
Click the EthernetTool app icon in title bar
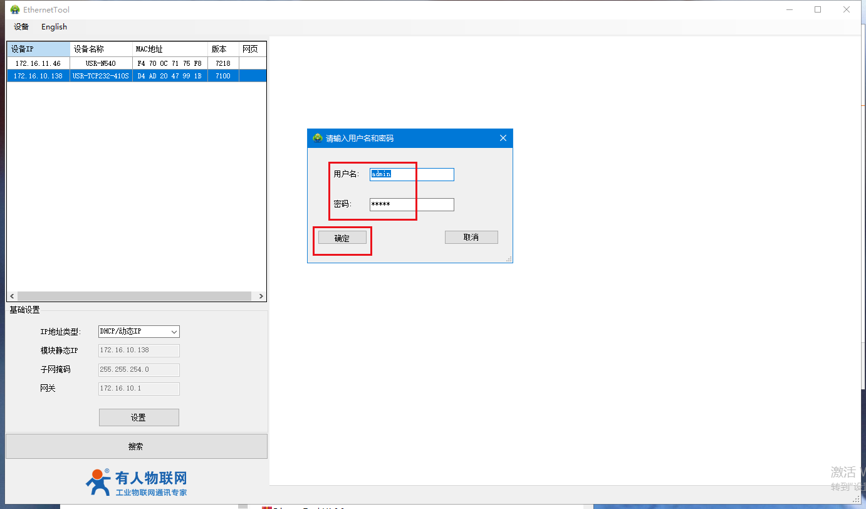pyautogui.click(x=15, y=9)
